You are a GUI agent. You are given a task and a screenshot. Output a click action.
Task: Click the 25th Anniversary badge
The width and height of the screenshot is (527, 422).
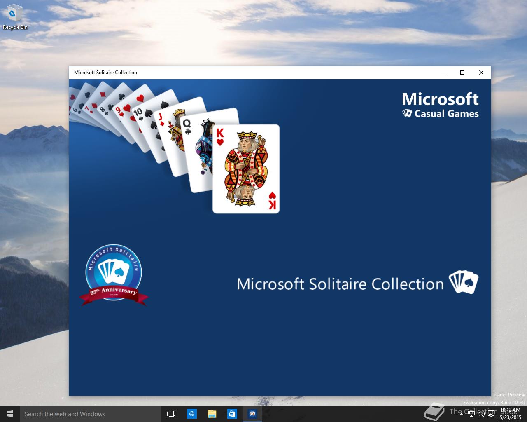pyautogui.click(x=114, y=275)
